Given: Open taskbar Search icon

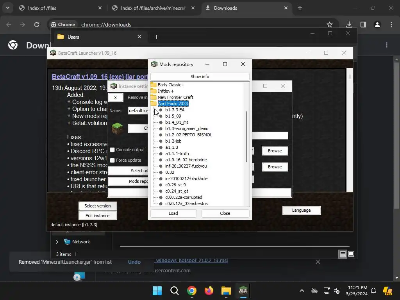Looking at the screenshot, I should (175, 291).
